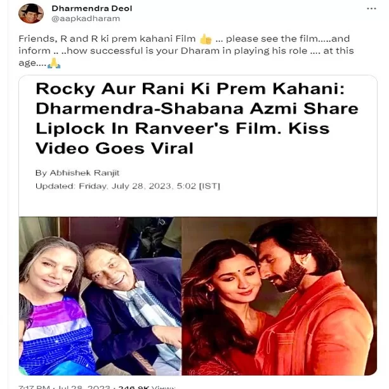
Task: Click "Kiss Video Goes Viral" in the headline
Action: pyautogui.click(x=183, y=138)
